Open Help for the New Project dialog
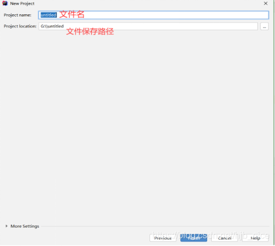Image resolution: width=275 pixels, height=246 pixels. (x=255, y=238)
